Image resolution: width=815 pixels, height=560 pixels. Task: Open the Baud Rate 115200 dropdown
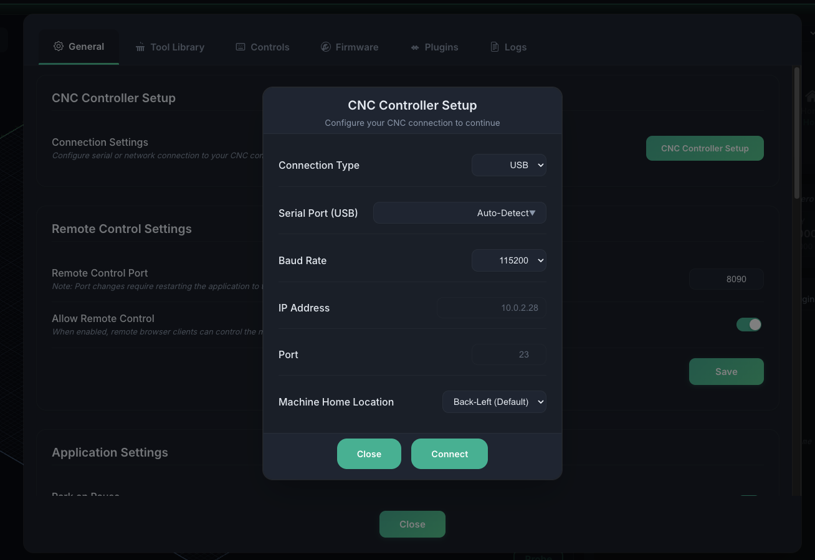tap(509, 260)
